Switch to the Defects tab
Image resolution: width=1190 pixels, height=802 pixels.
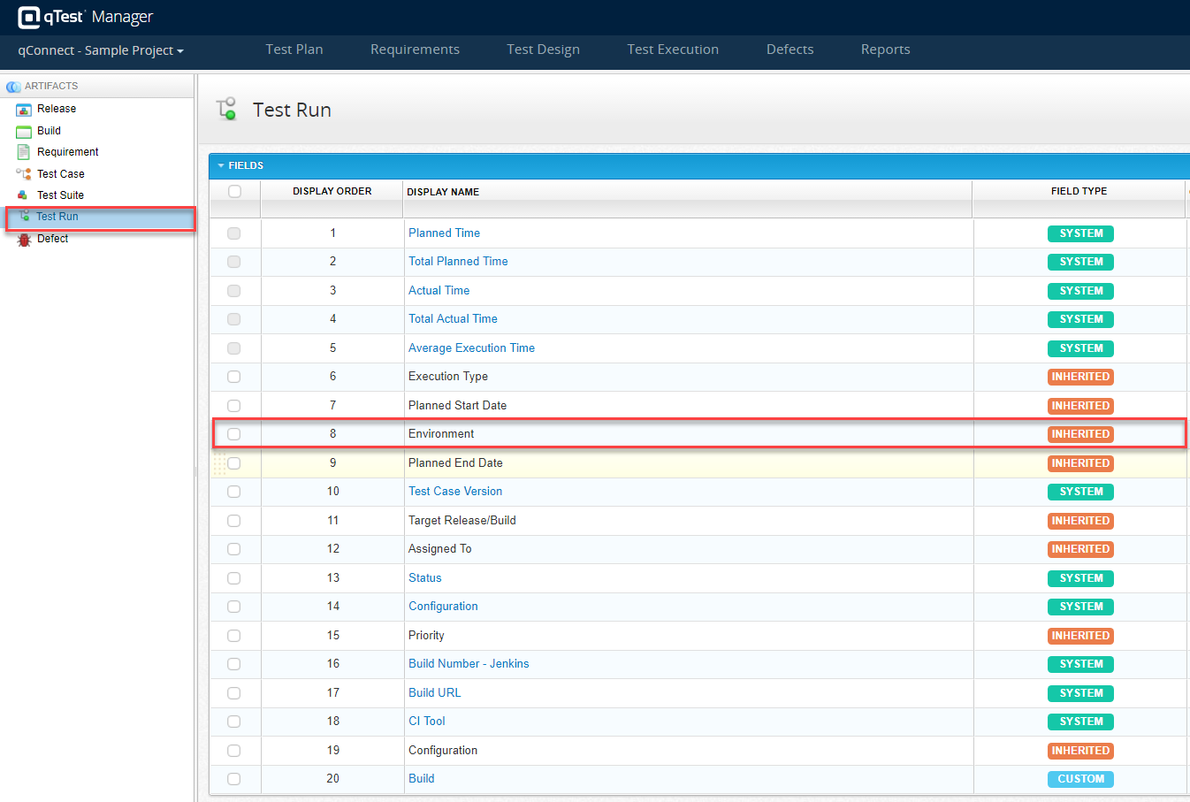click(x=790, y=50)
